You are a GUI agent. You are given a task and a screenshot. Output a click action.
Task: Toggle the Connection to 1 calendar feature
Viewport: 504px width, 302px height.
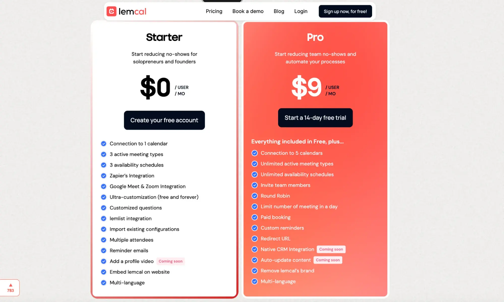103,143
